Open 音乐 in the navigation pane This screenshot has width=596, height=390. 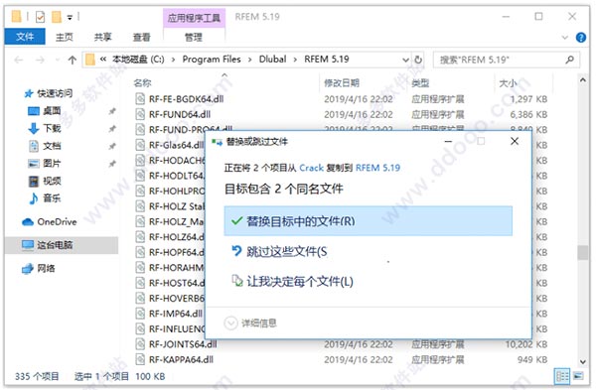52,197
